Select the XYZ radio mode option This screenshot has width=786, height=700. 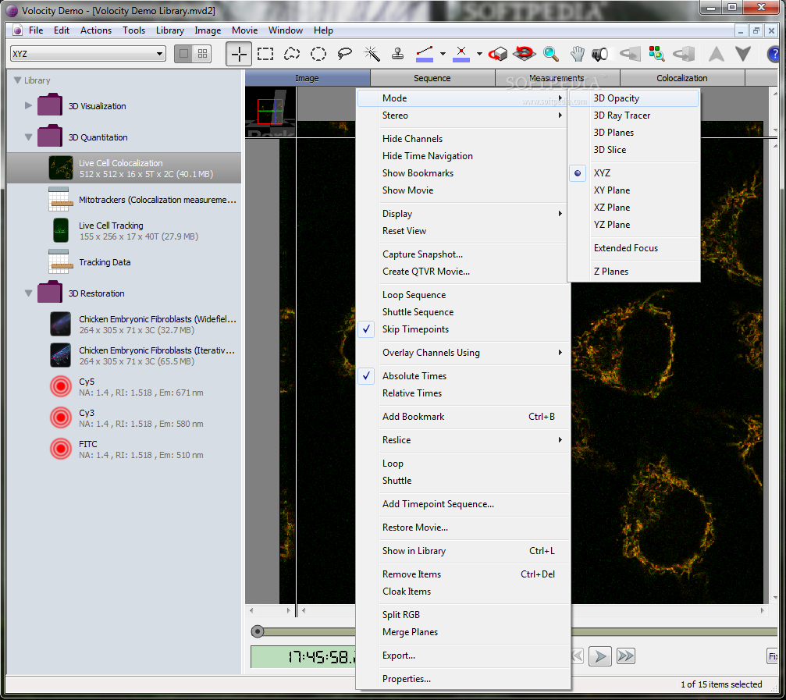(x=602, y=173)
